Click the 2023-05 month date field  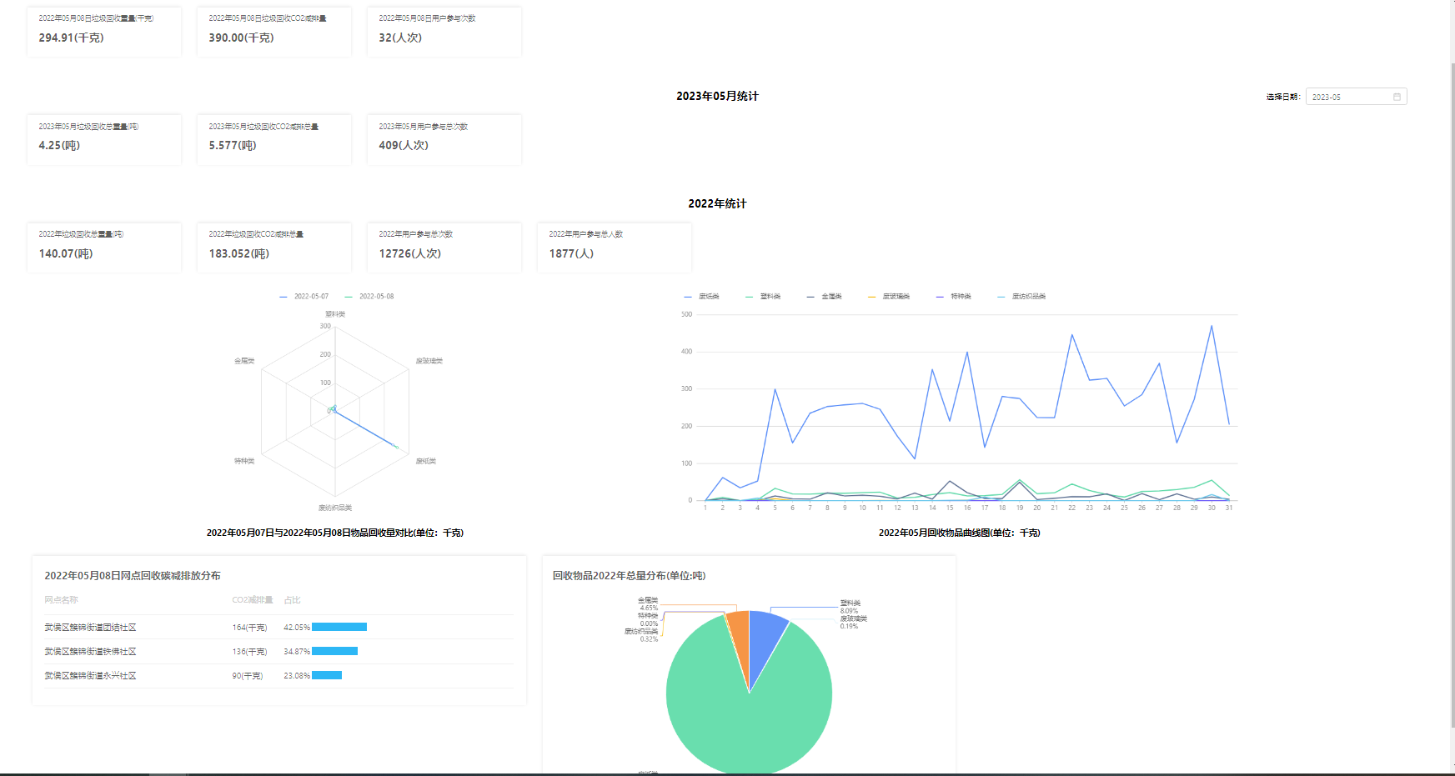click(1356, 97)
